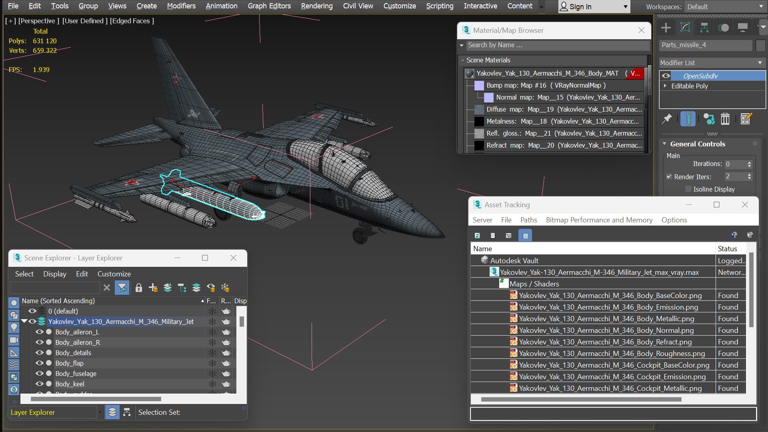
Task: Expand Editable Poly sub-objects arrow
Action: (665, 86)
